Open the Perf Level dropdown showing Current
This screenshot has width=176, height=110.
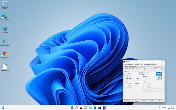tap(158, 68)
